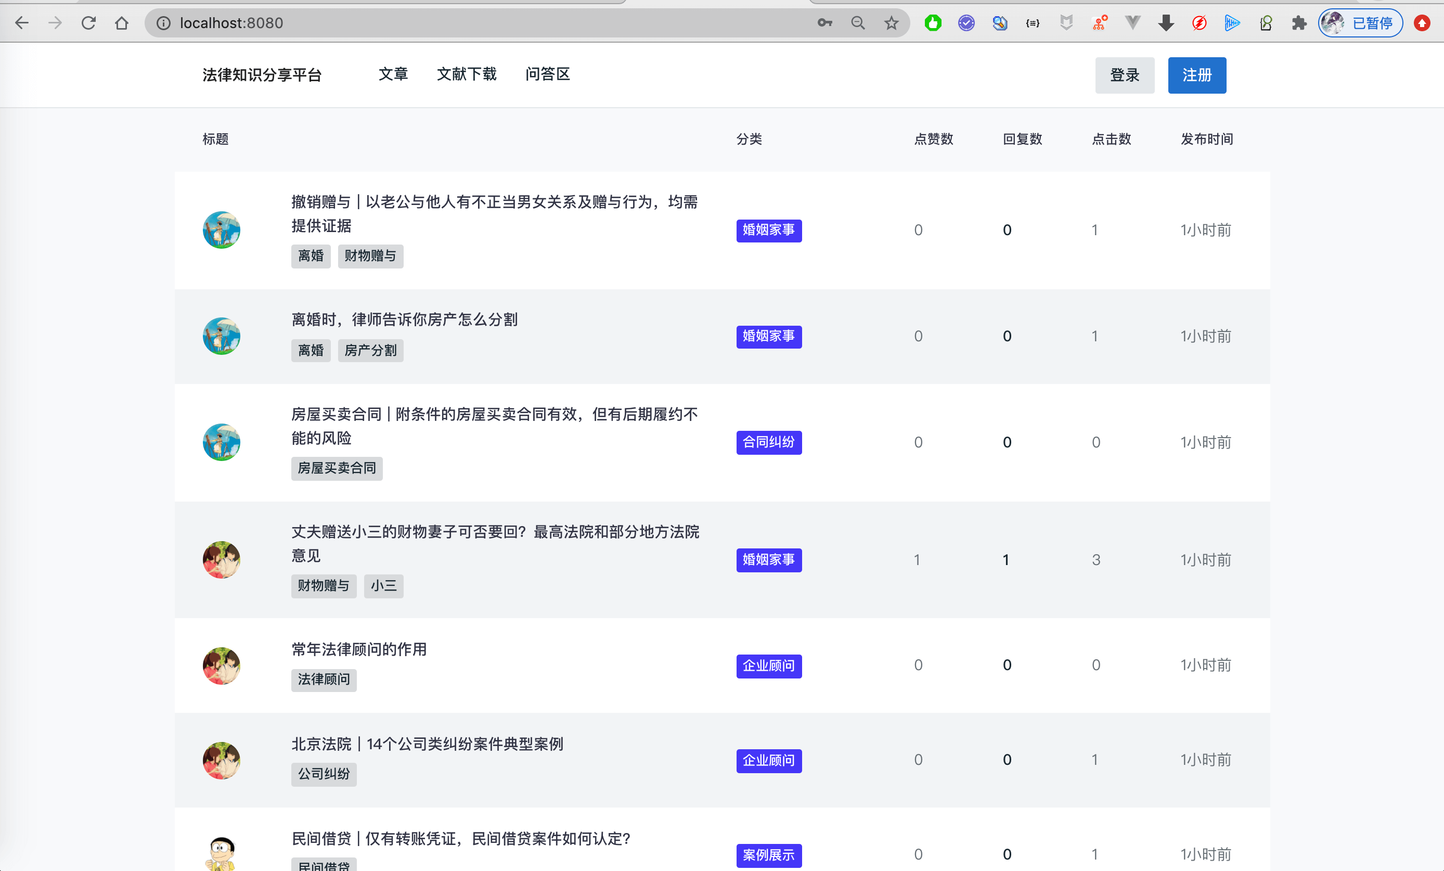The width and height of the screenshot is (1444, 871).
Task: Open the purple checkmark extension icon
Action: pyautogui.click(x=966, y=23)
